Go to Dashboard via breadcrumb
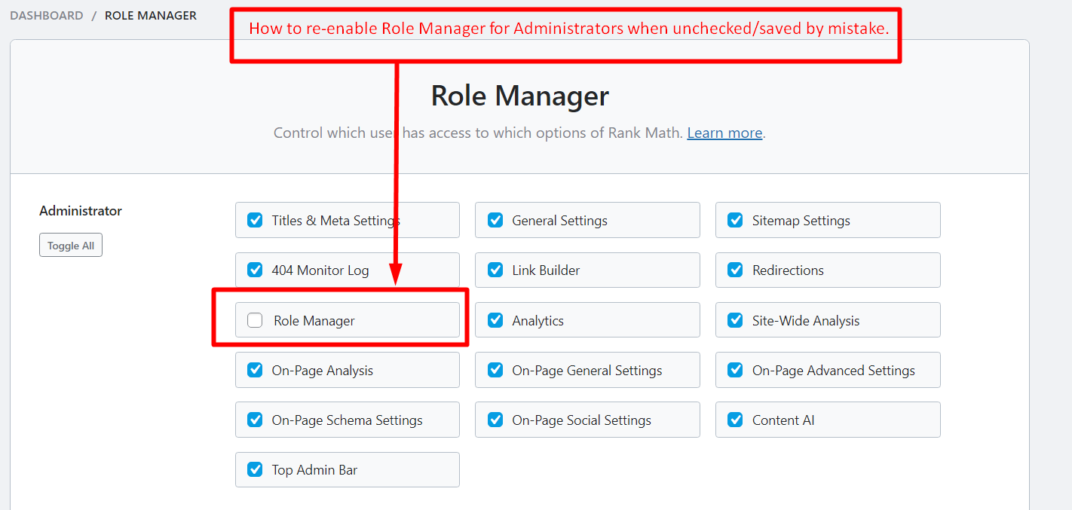 coord(47,15)
